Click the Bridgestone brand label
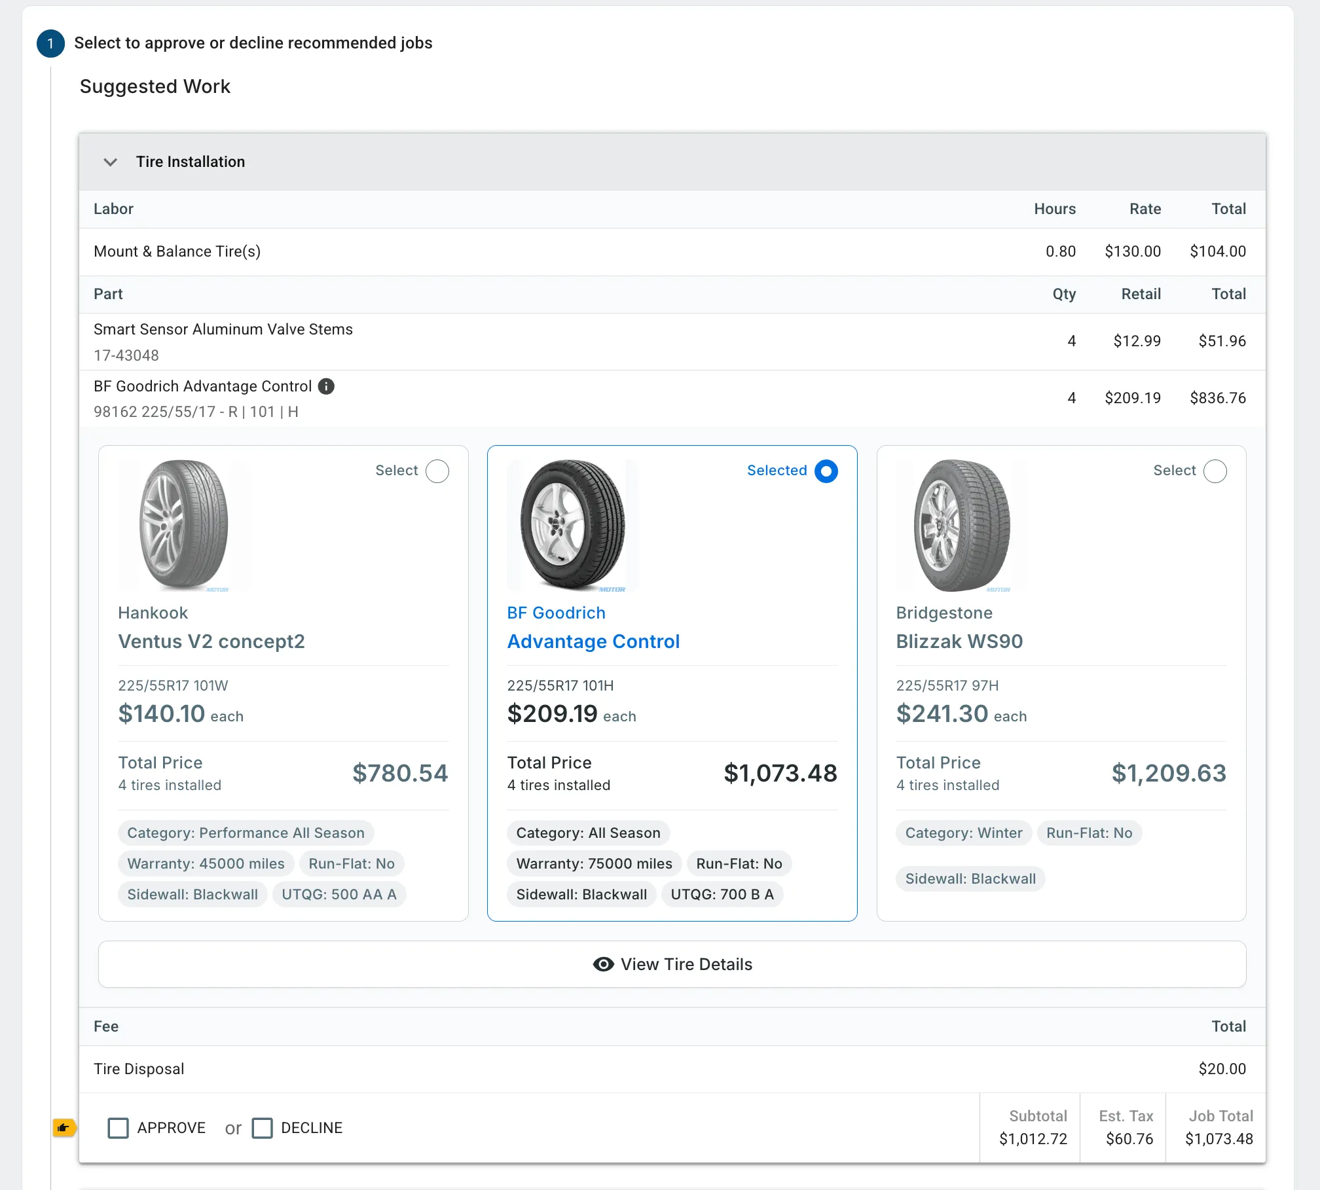 pos(944,613)
